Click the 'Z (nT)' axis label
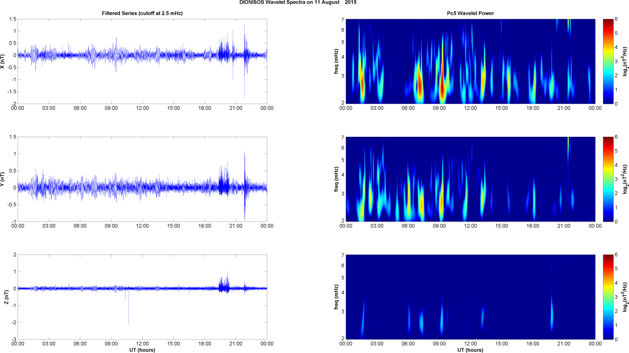The height and width of the screenshot is (353, 629). point(6,297)
